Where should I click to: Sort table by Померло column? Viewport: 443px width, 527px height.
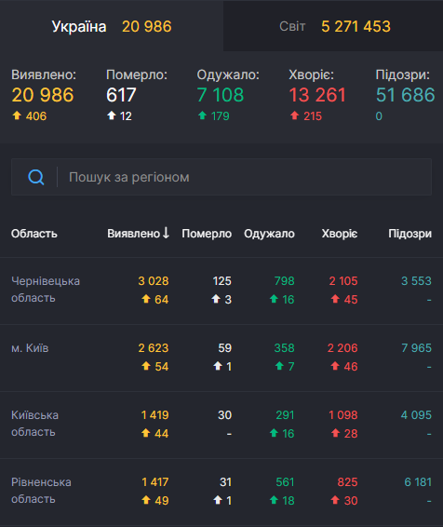pos(207,234)
